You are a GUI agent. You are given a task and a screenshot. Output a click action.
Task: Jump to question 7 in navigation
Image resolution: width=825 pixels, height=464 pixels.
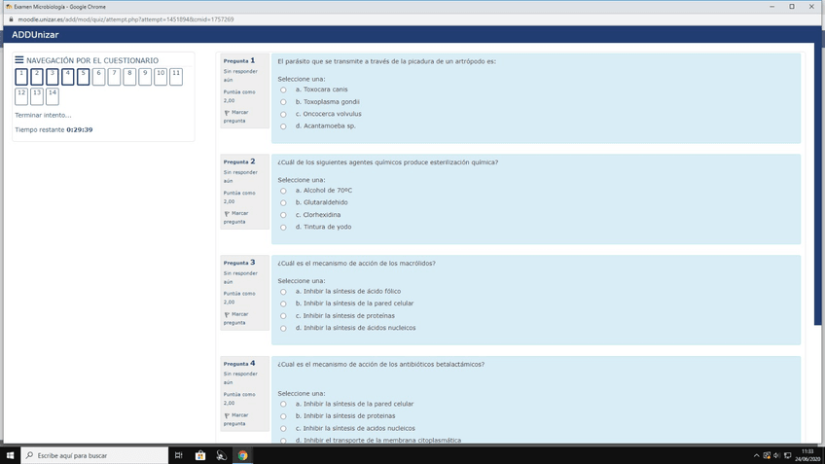point(114,77)
